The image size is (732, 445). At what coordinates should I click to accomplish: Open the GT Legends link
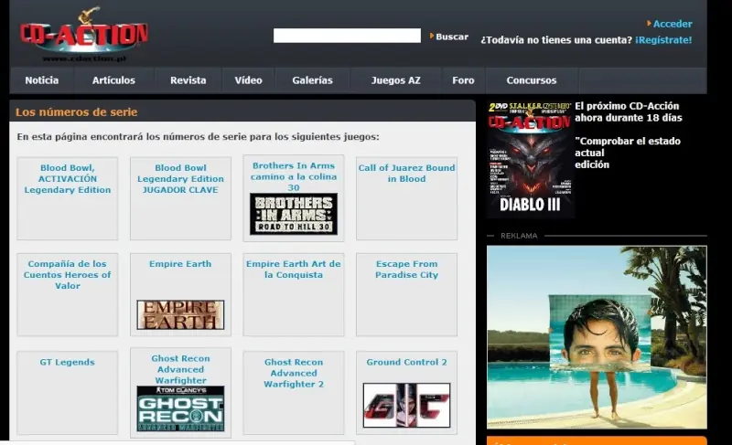[67, 362]
